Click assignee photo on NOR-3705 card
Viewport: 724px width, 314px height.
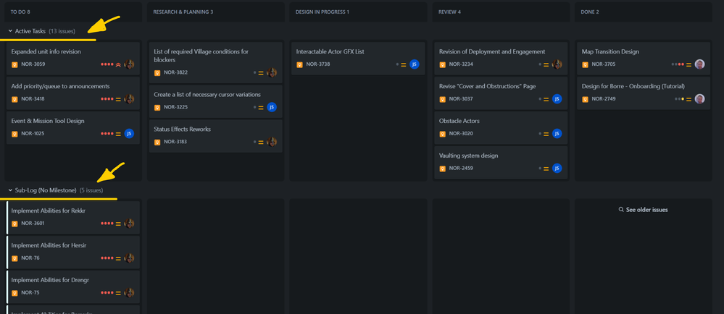pos(700,64)
